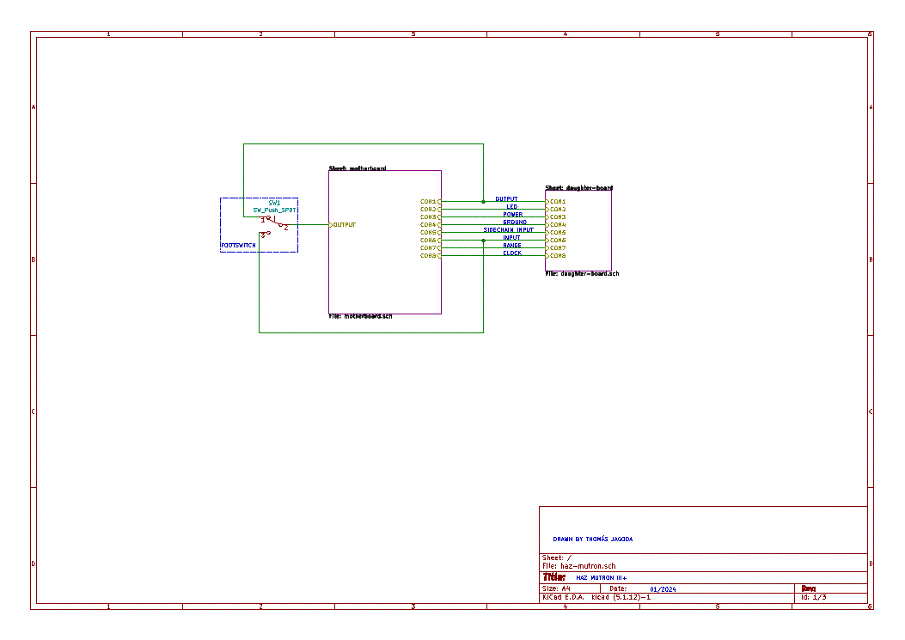Viewport: 905px width, 640px height.
Task: Select CON7 pin on the motherboard sheet
Action: (x=431, y=247)
